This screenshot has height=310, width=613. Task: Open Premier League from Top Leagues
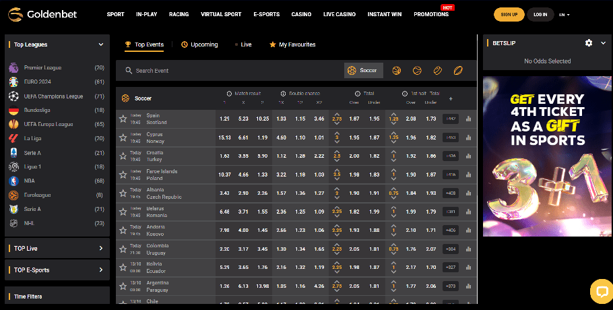[x=44, y=67]
